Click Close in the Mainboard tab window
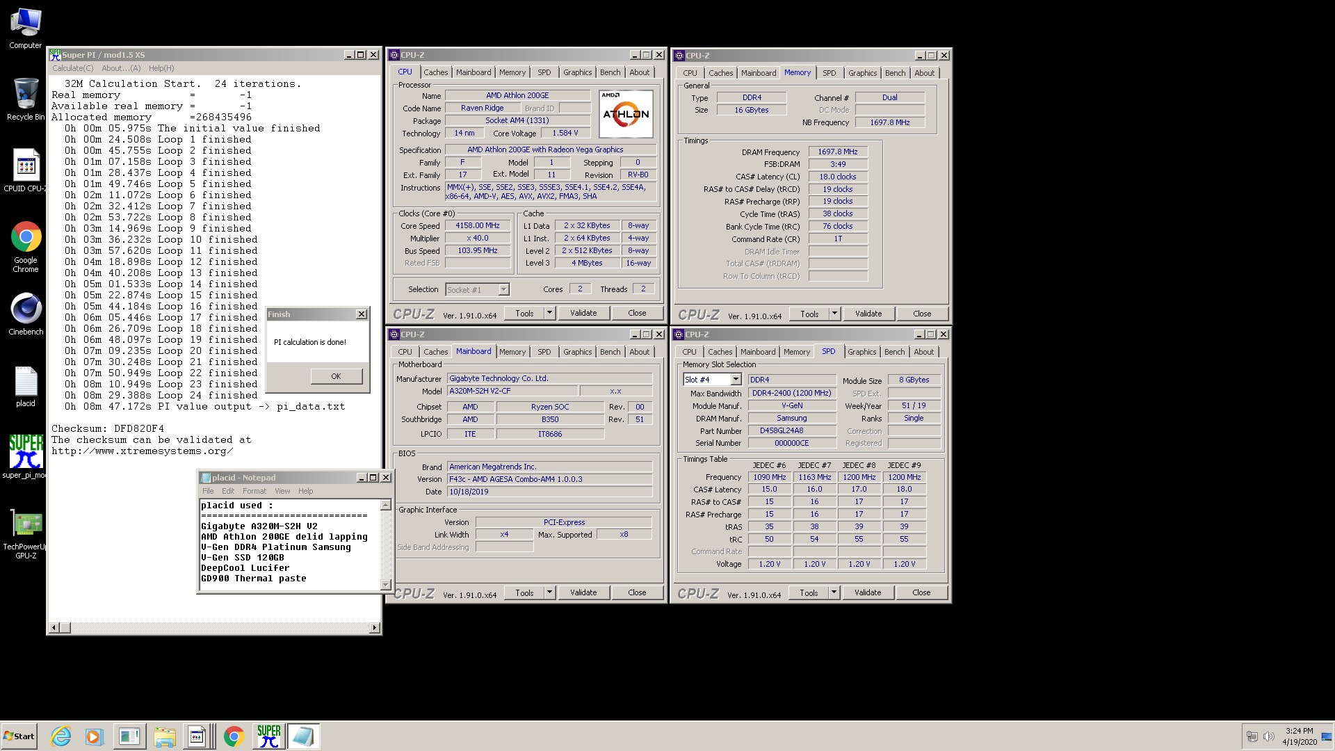The height and width of the screenshot is (751, 1335). pos(637,593)
